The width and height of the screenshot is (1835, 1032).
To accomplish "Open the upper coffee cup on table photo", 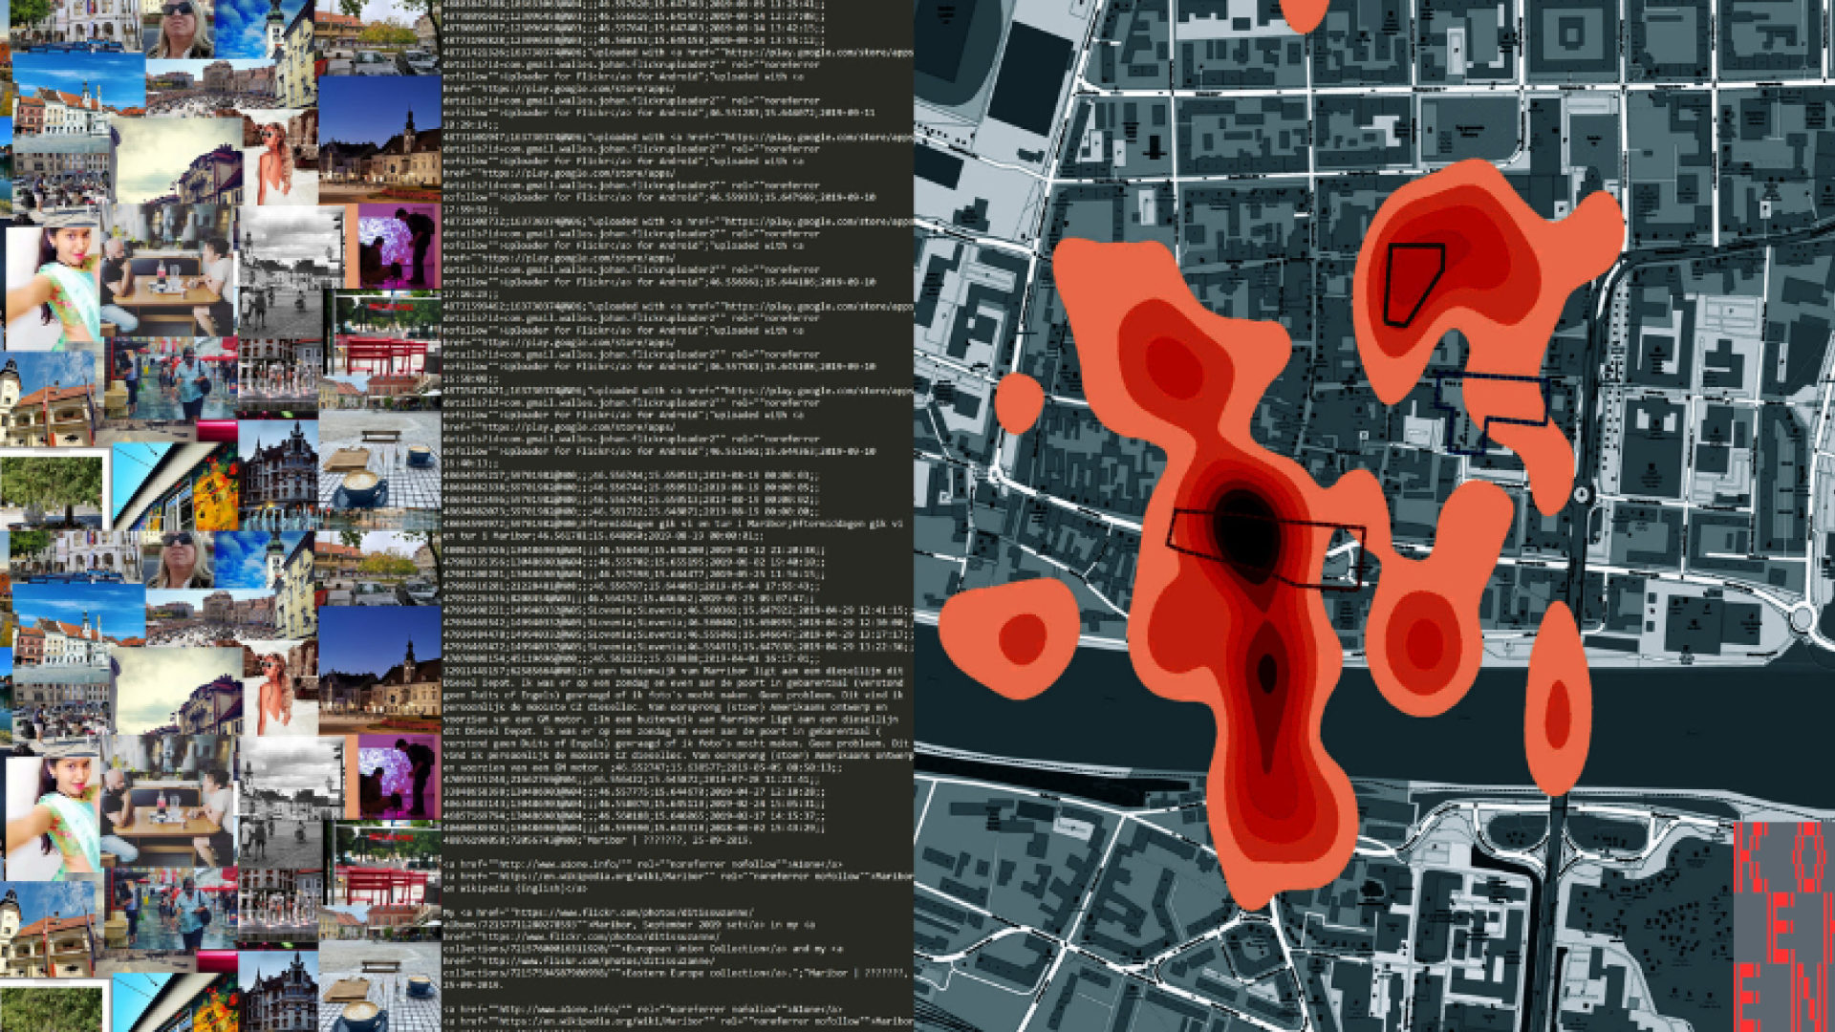I will point(378,461).
